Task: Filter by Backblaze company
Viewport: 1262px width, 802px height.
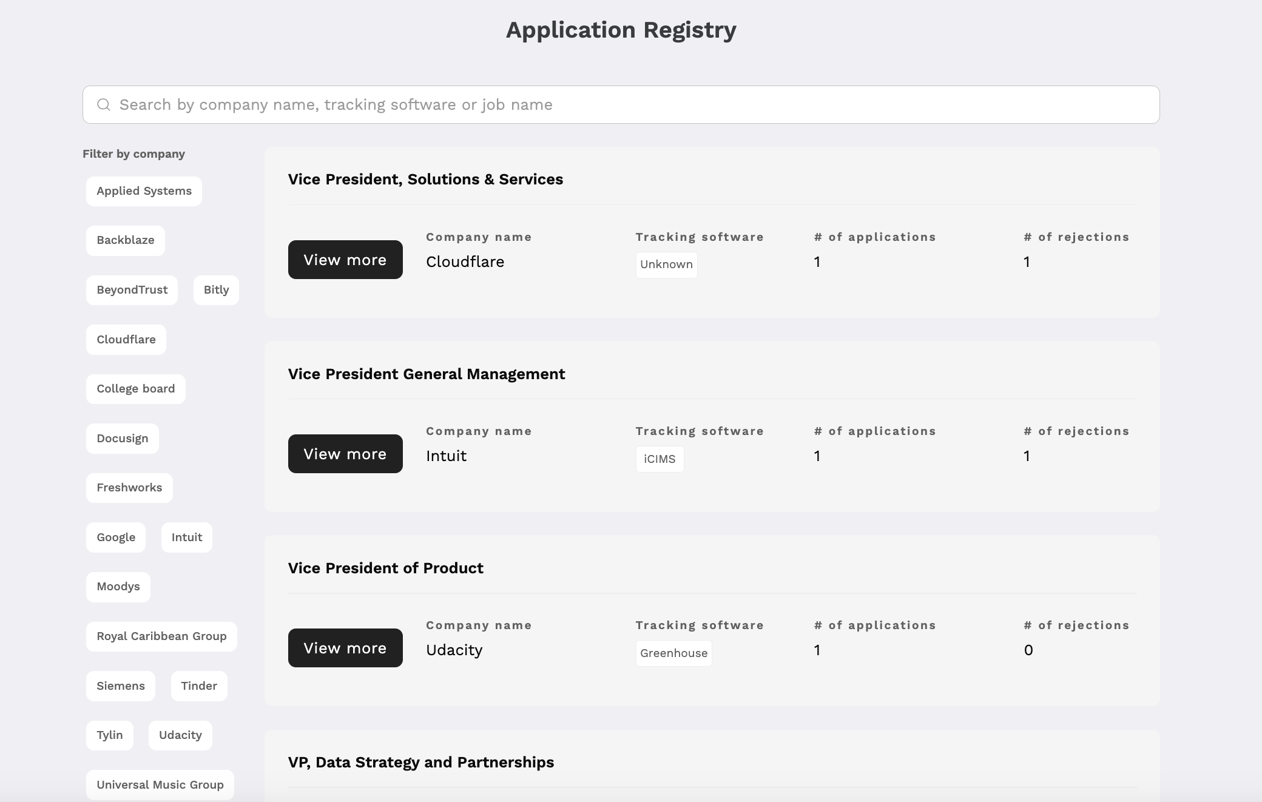Action: coord(126,240)
